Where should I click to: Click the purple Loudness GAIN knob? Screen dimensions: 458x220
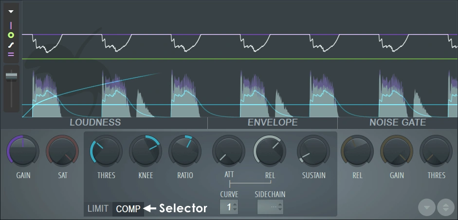(23, 151)
